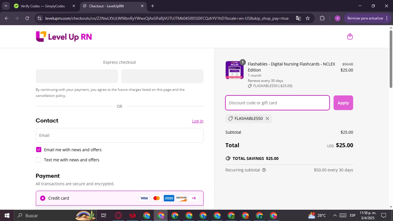Open the touch keyboard tray icon
This screenshot has width=393, height=221.
click(x=343, y=215)
